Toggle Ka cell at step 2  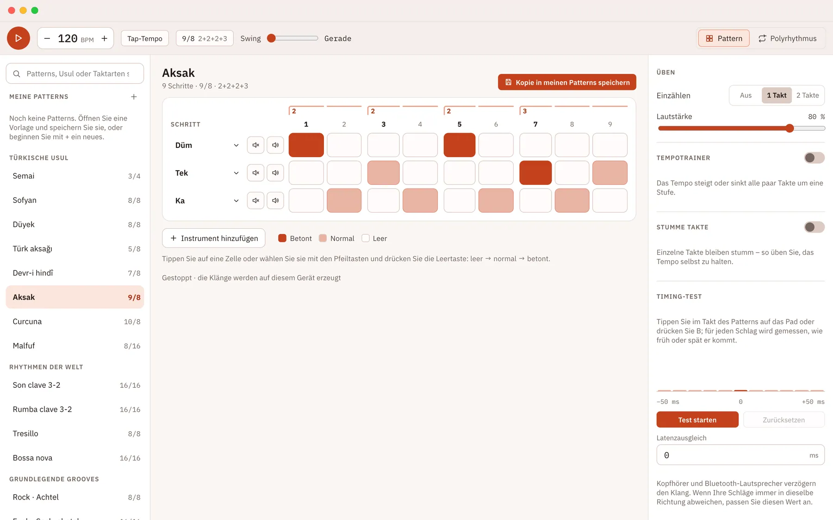click(344, 201)
